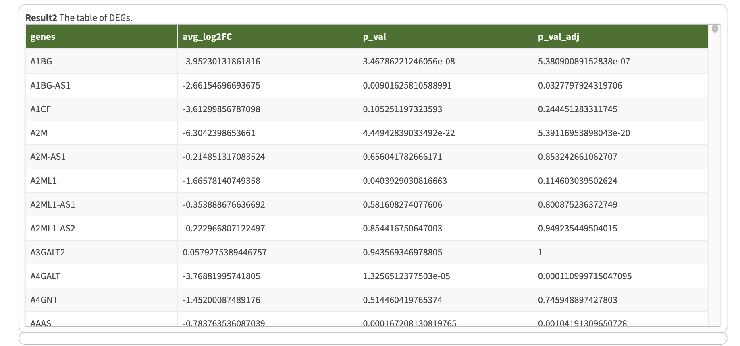
Task: Click the A4GNT gene name
Action: (x=44, y=300)
